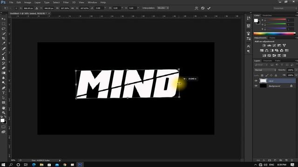Select the Dodge tool
This screenshot has width=298, height=167.
3,83
